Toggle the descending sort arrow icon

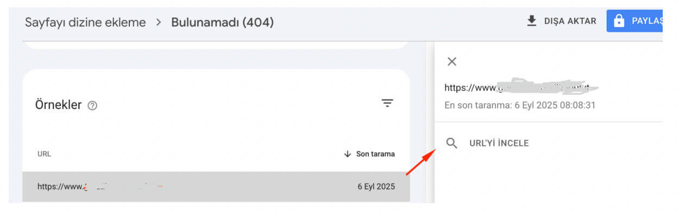pos(348,154)
